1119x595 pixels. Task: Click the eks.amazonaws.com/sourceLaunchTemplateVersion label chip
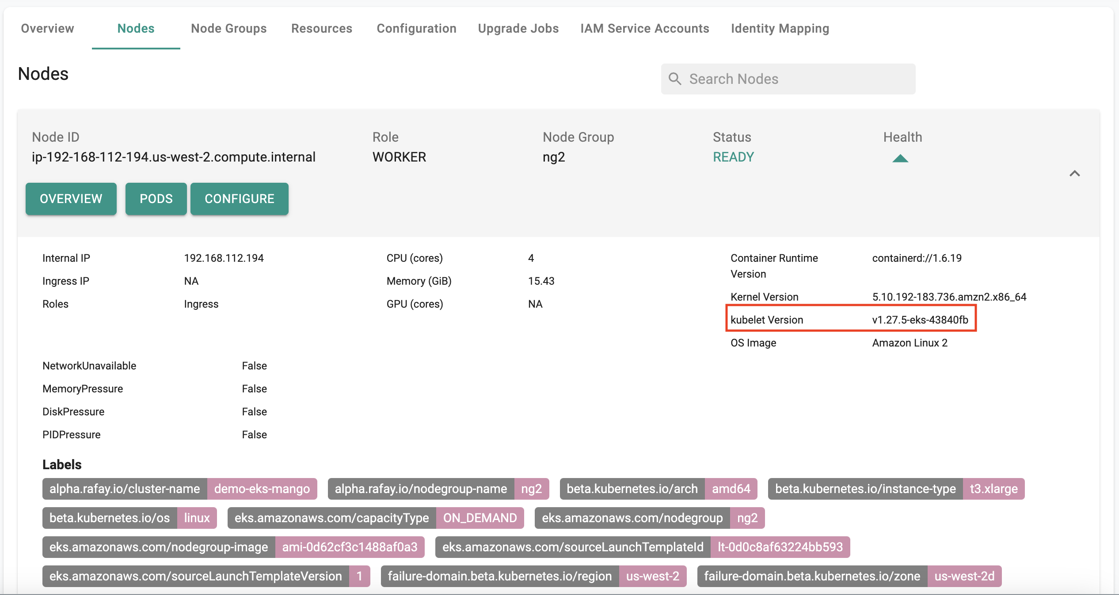[x=196, y=576]
